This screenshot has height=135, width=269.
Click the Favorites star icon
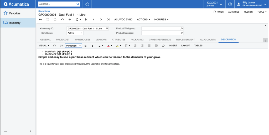pyautogui.click(x=6, y=13)
